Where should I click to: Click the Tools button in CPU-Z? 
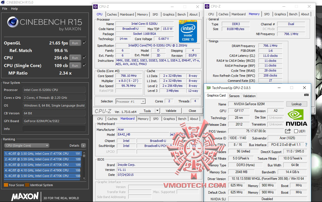coord(147,111)
